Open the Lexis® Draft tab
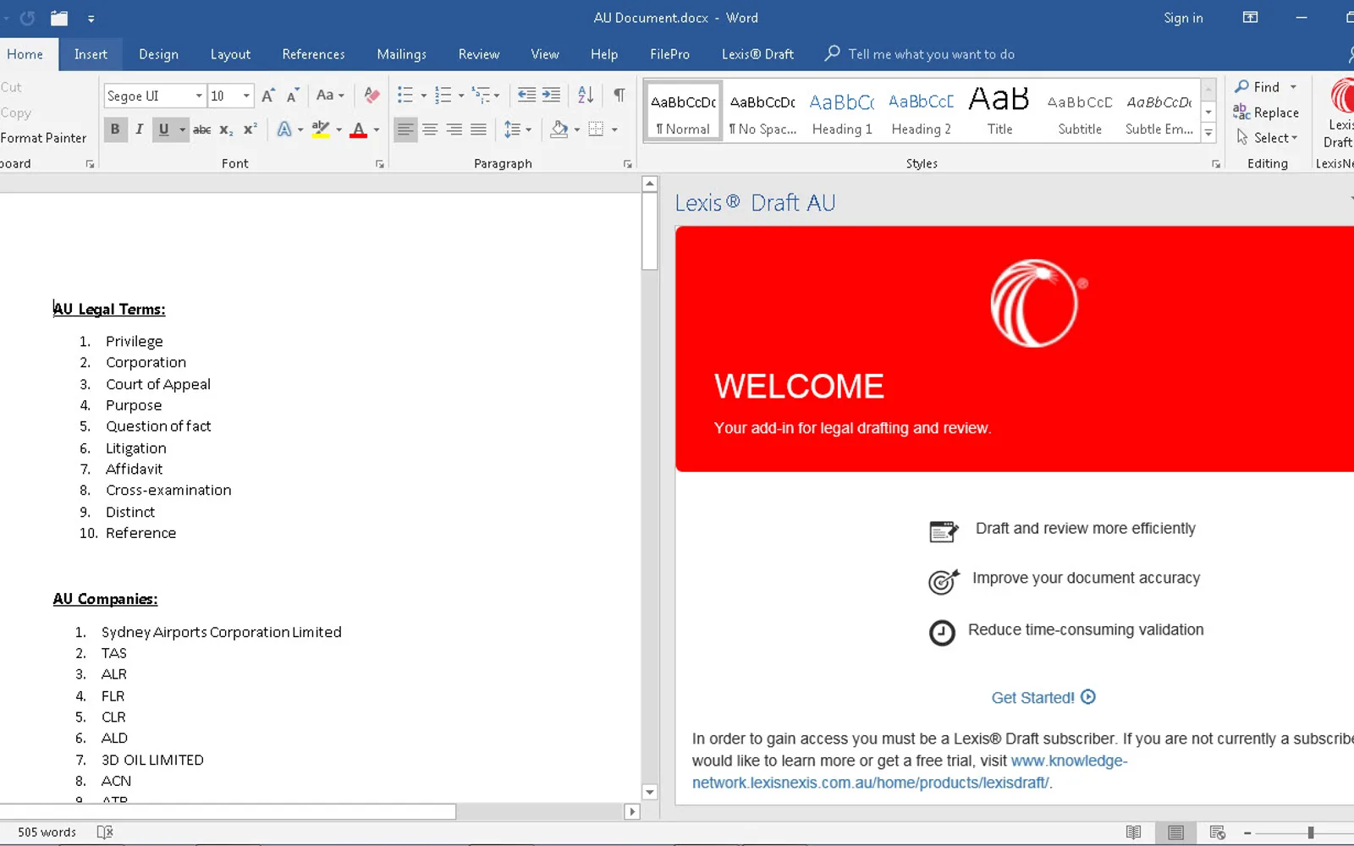 coord(757,54)
